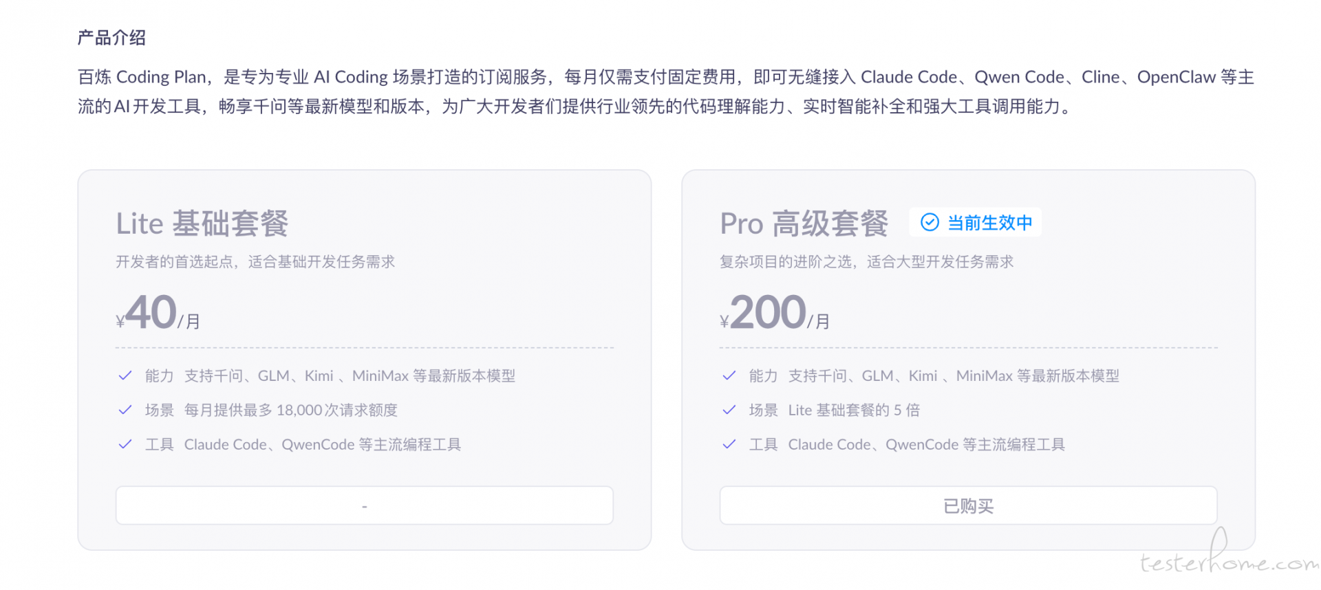
Task: Click the circled check icon before 当前生效中
Action: 930,222
